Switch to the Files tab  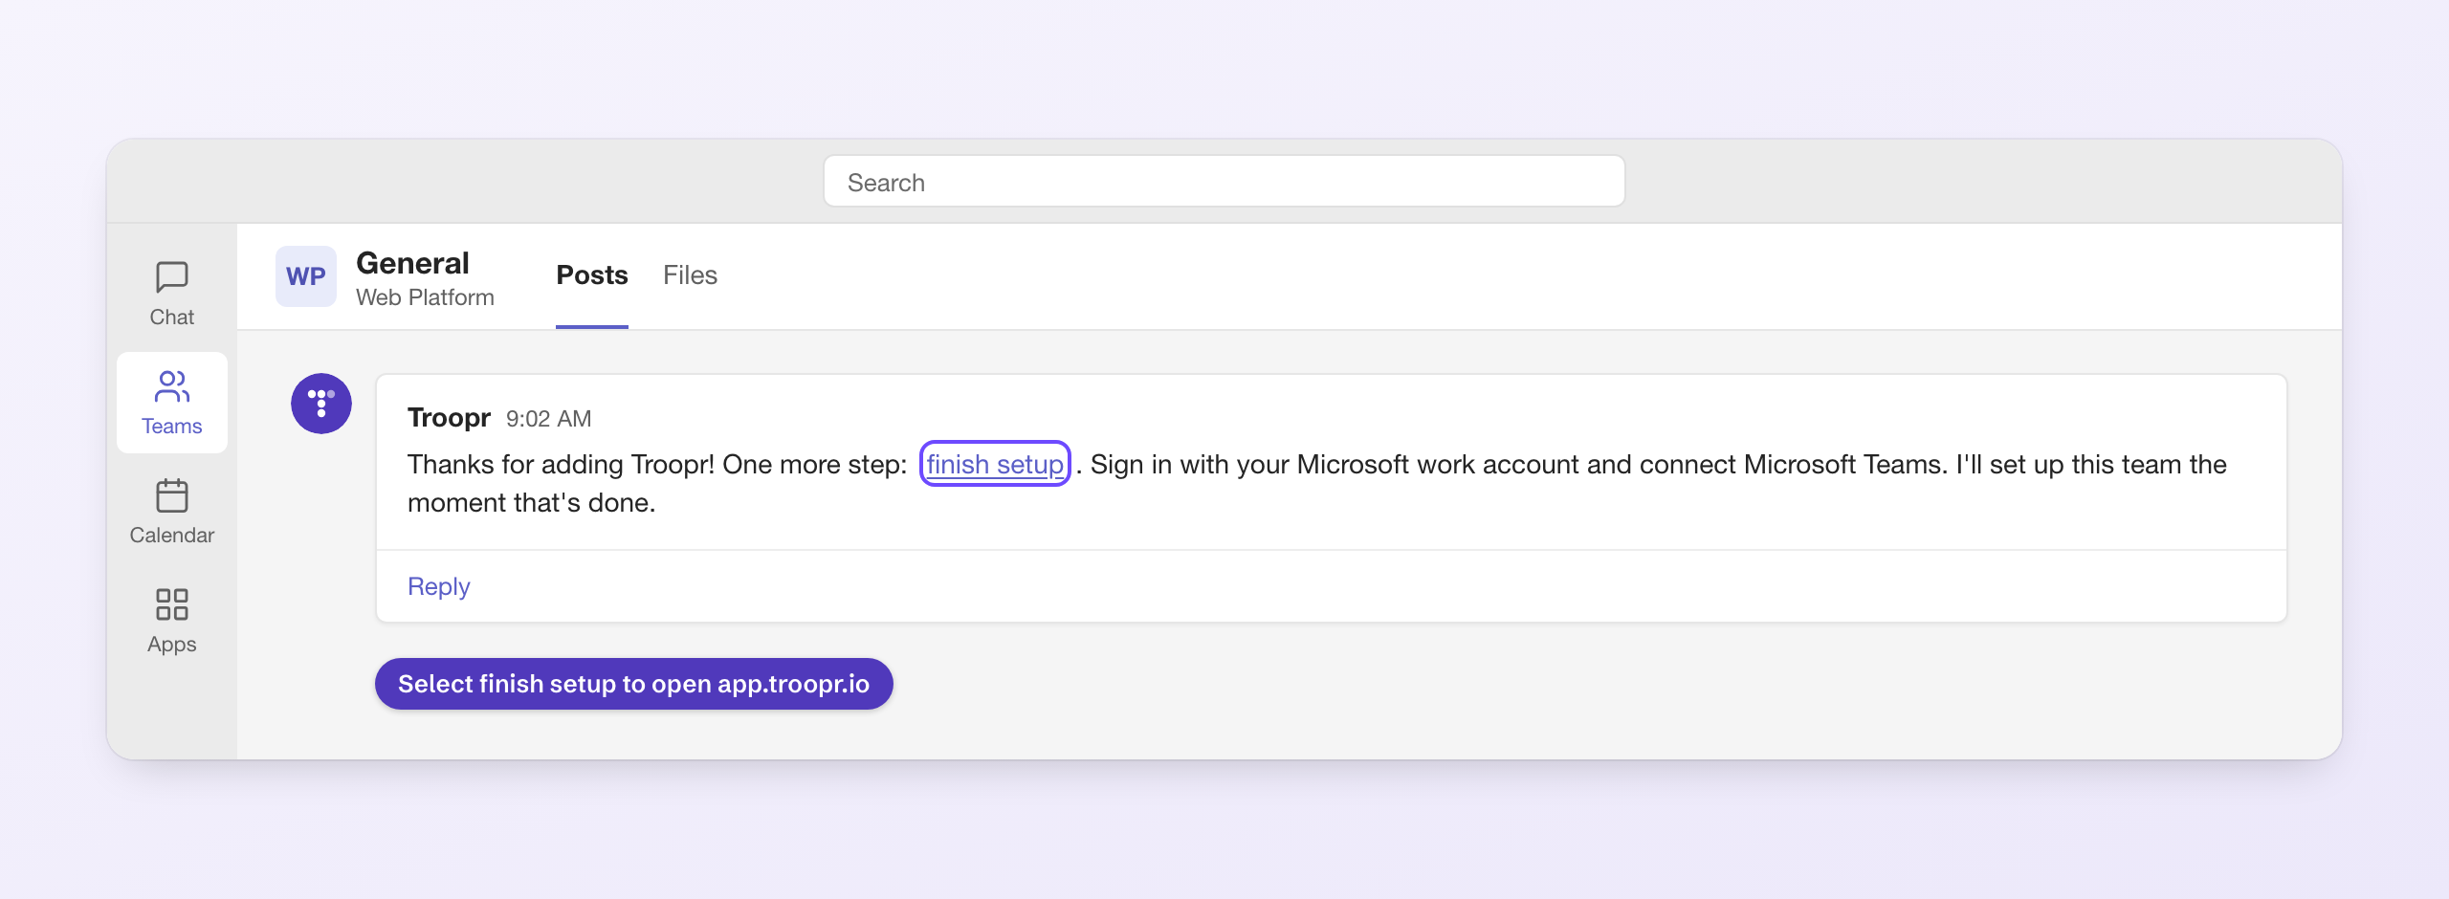[x=690, y=275]
